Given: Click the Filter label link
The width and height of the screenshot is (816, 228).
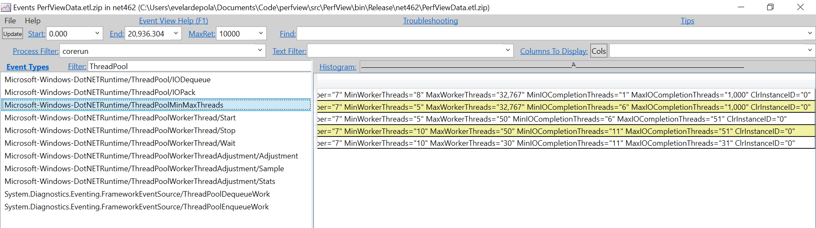Looking at the screenshot, I should pos(77,67).
